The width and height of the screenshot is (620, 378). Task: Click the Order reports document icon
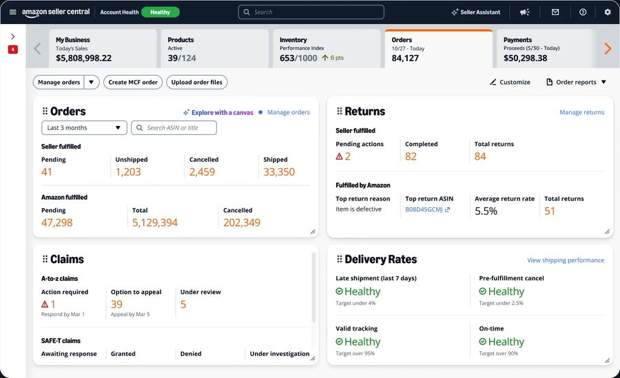point(549,82)
